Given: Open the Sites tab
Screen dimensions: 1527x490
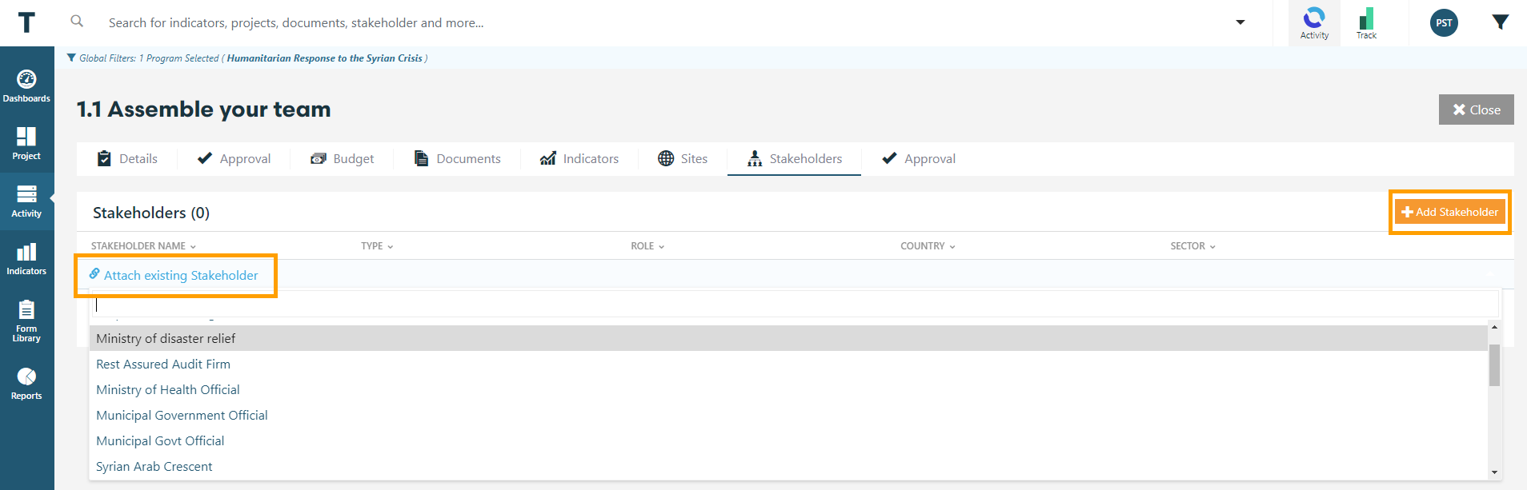Looking at the screenshot, I should click(x=683, y=159).
